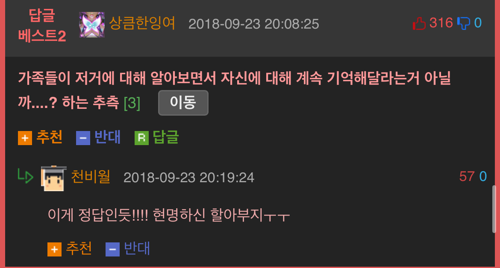Image resolution: width=500 pixels, height=268 pixels.
Task: Click the 이동 button
Action: pos(183,103)
